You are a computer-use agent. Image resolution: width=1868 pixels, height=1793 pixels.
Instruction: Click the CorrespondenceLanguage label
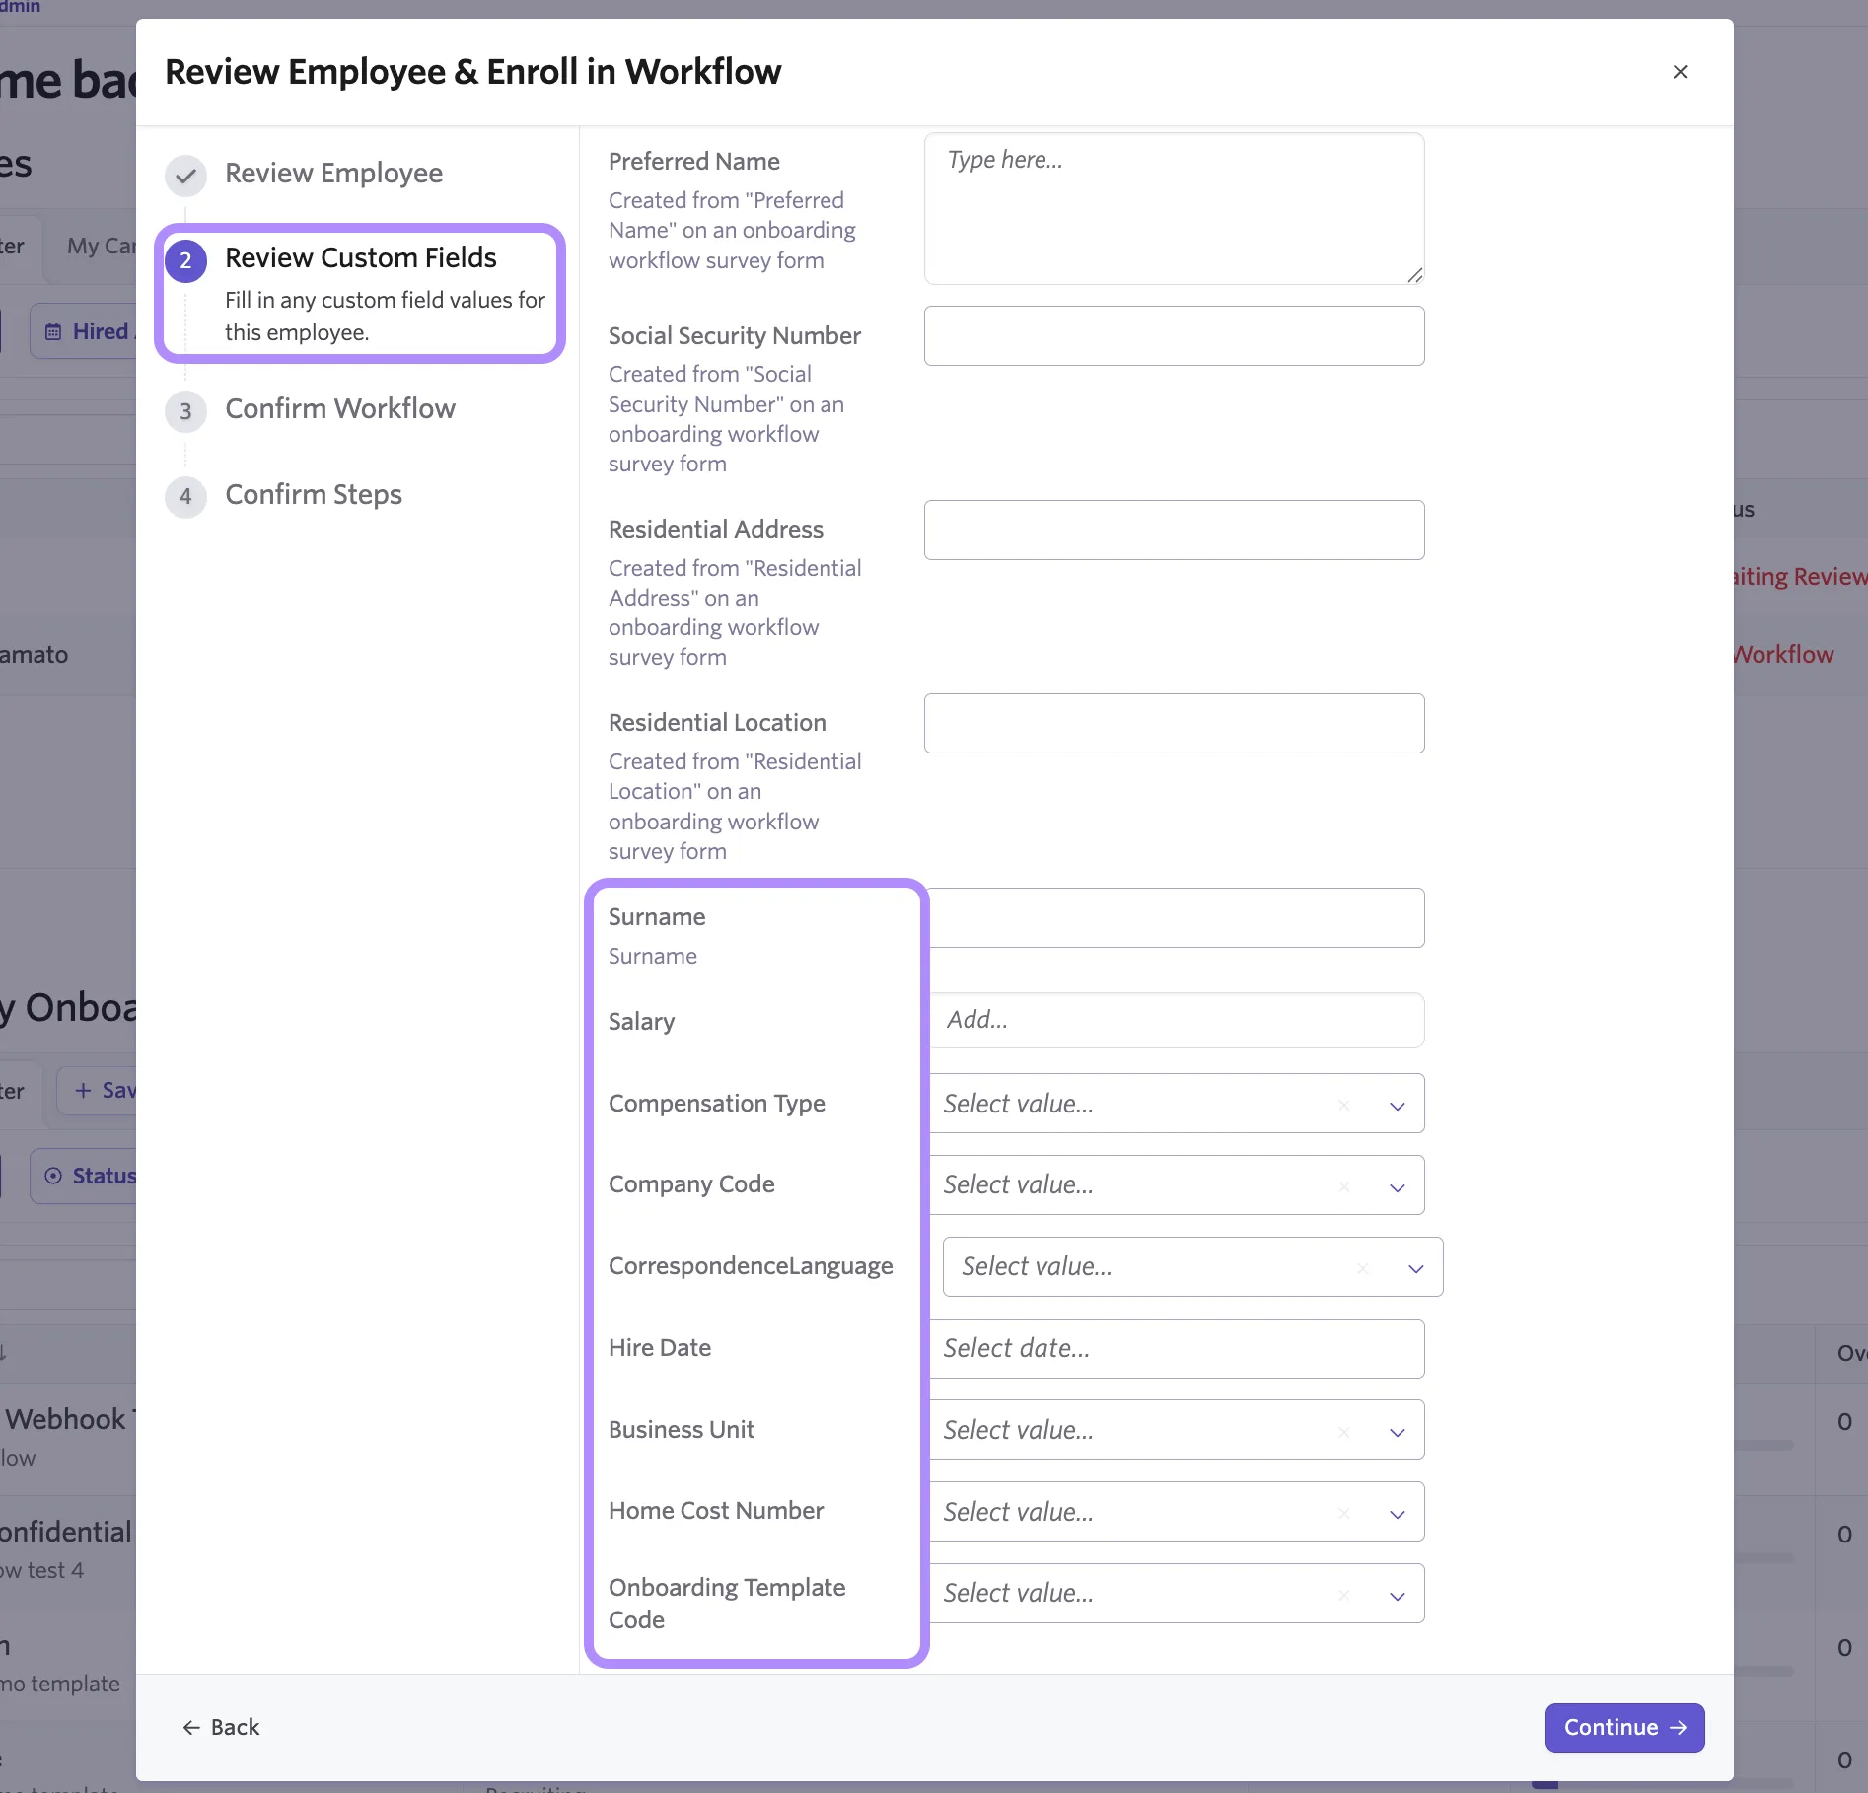click(x=751, y=1265)
